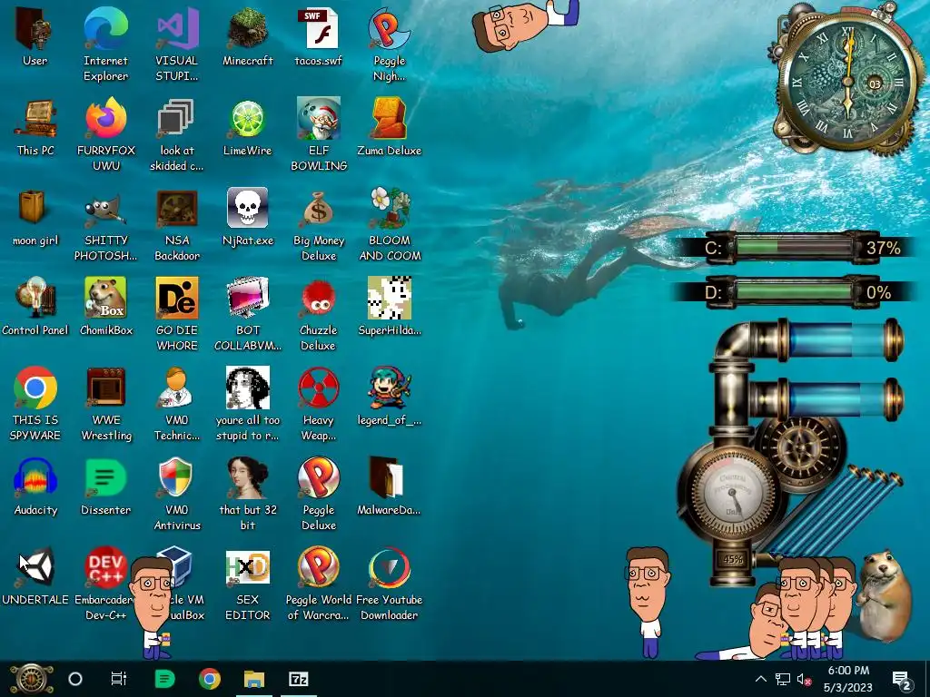Open NSA Backdoor shortcut
The image size is (930, 697).
(176, 225)
